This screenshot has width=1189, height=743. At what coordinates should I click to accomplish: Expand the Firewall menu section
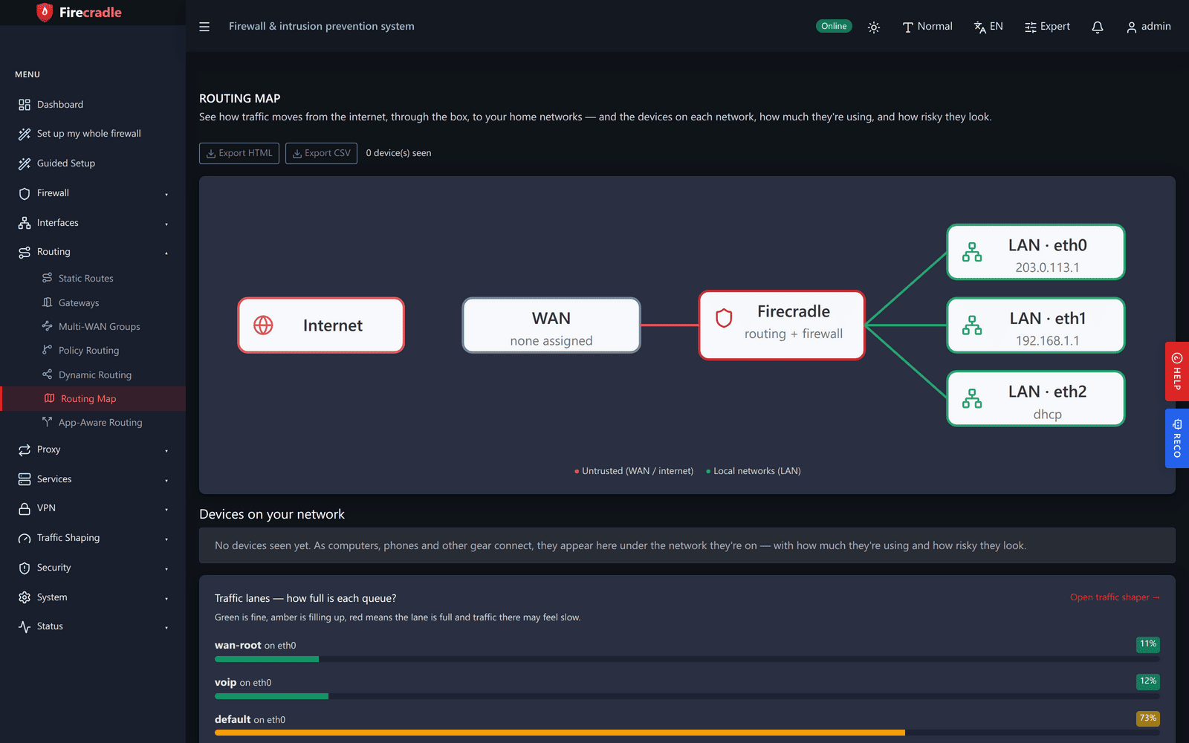click(93, 193)
